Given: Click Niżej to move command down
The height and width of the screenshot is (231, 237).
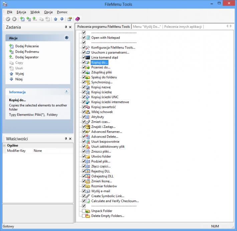Looking at the screenshot, I should point(19,79).
